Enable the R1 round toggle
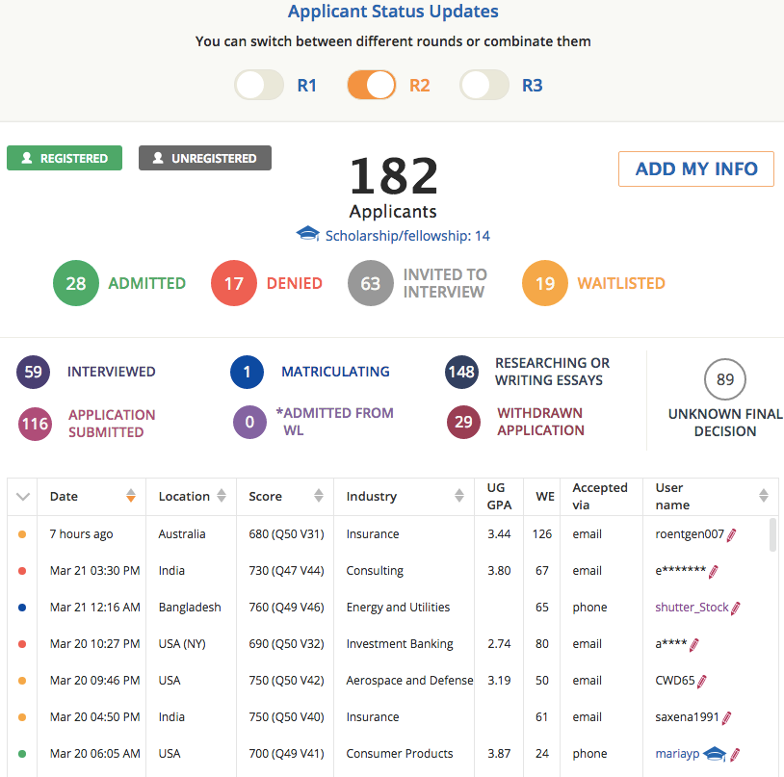 pos(259,85)
